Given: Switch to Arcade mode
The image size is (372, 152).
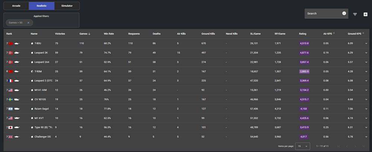Looking at the screenshot, I should pyautogui.click(x=16, y=6).
